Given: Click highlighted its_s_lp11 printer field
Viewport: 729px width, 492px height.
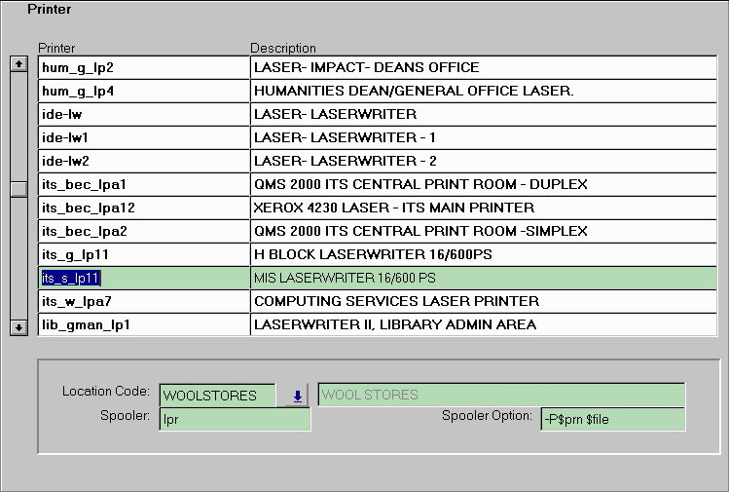Looking at the screenshot, I should click(x=143, y=279).
